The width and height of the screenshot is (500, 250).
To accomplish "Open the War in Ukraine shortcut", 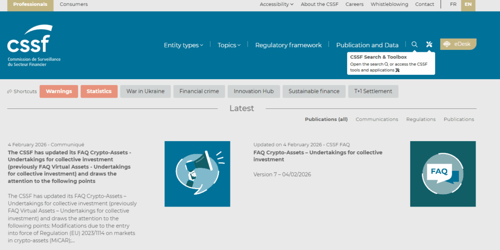I will pos(146,91).
